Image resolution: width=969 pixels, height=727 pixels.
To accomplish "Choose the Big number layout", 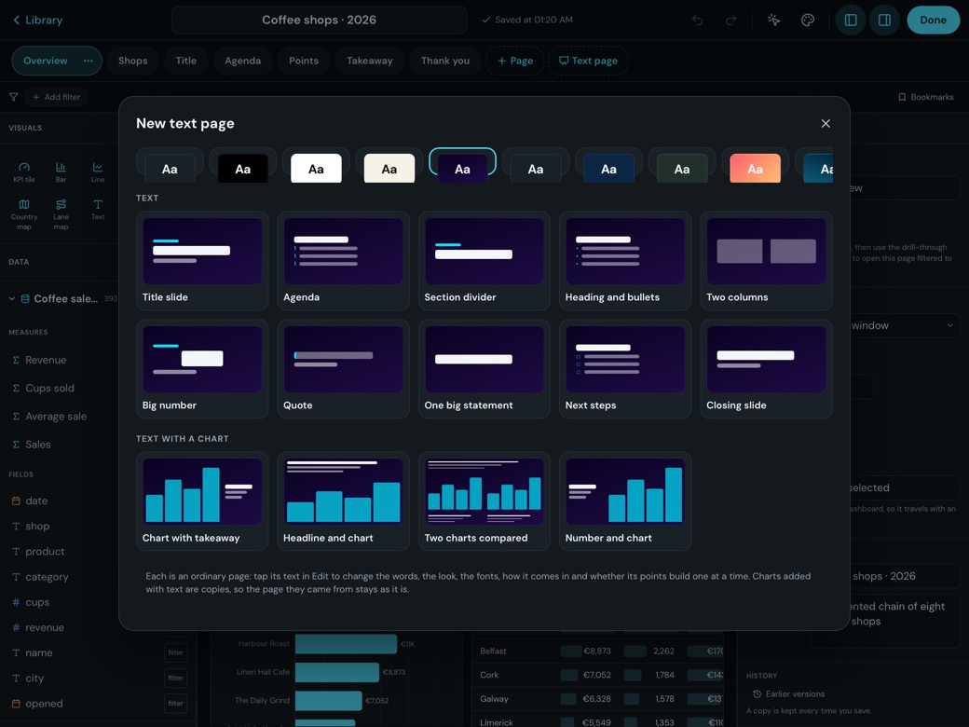I will pyautogui.click(x=202, y=369).
